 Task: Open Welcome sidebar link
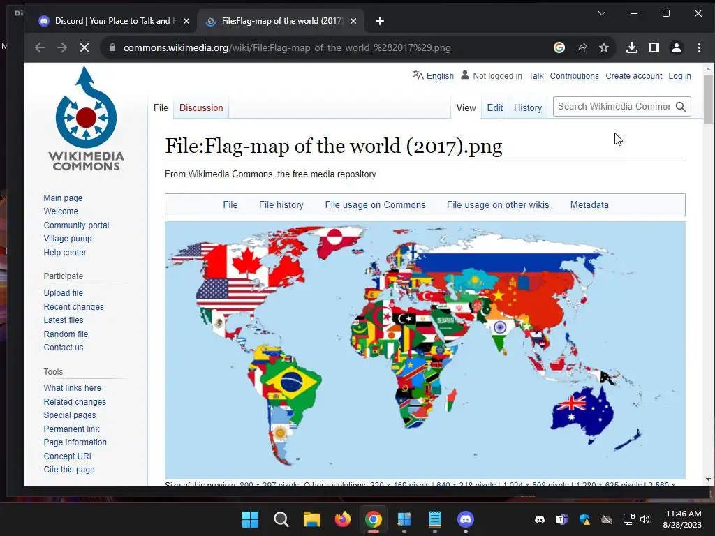[x=61, y=211]
